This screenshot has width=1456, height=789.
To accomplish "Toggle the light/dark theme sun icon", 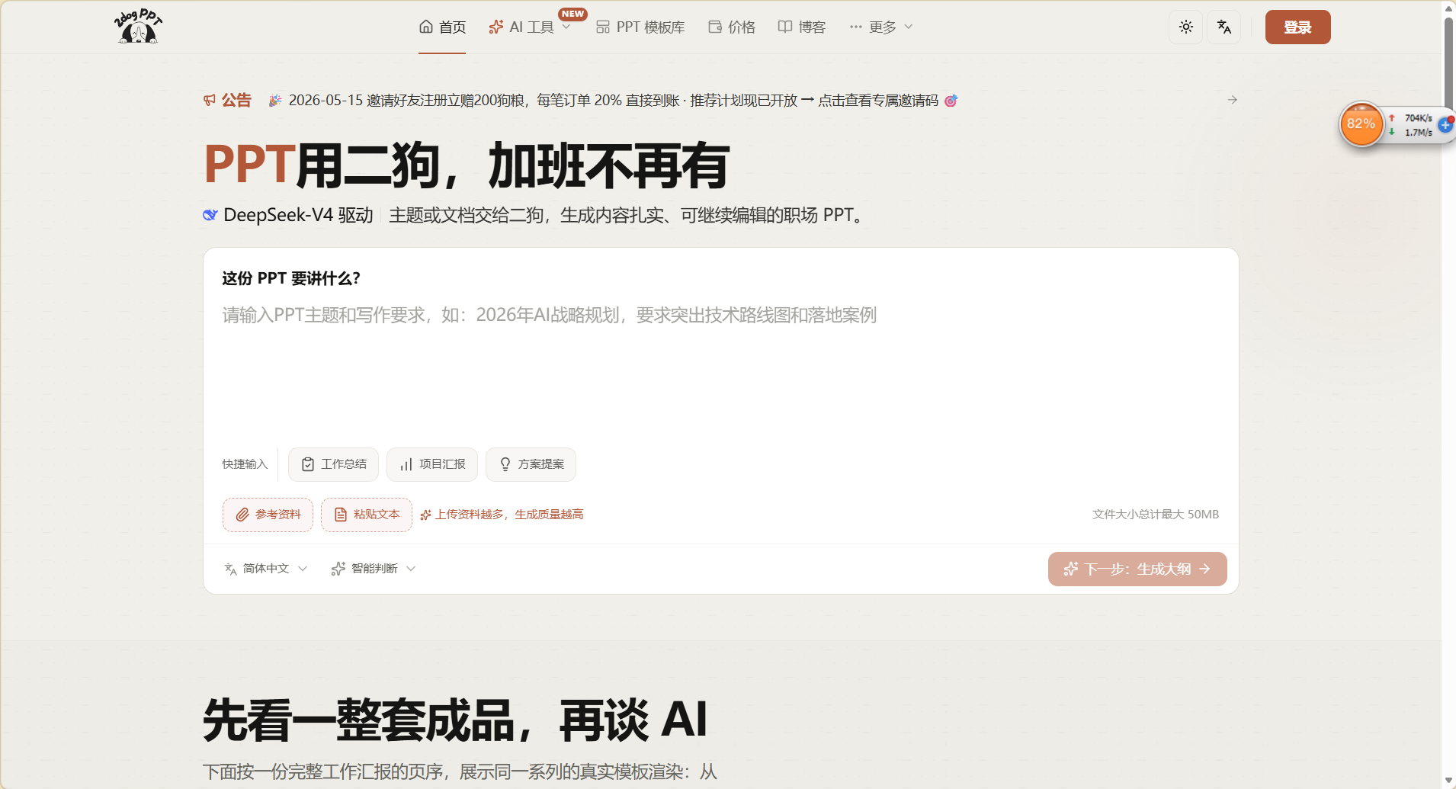I will pyautogui.click(x=1185, y=27).
